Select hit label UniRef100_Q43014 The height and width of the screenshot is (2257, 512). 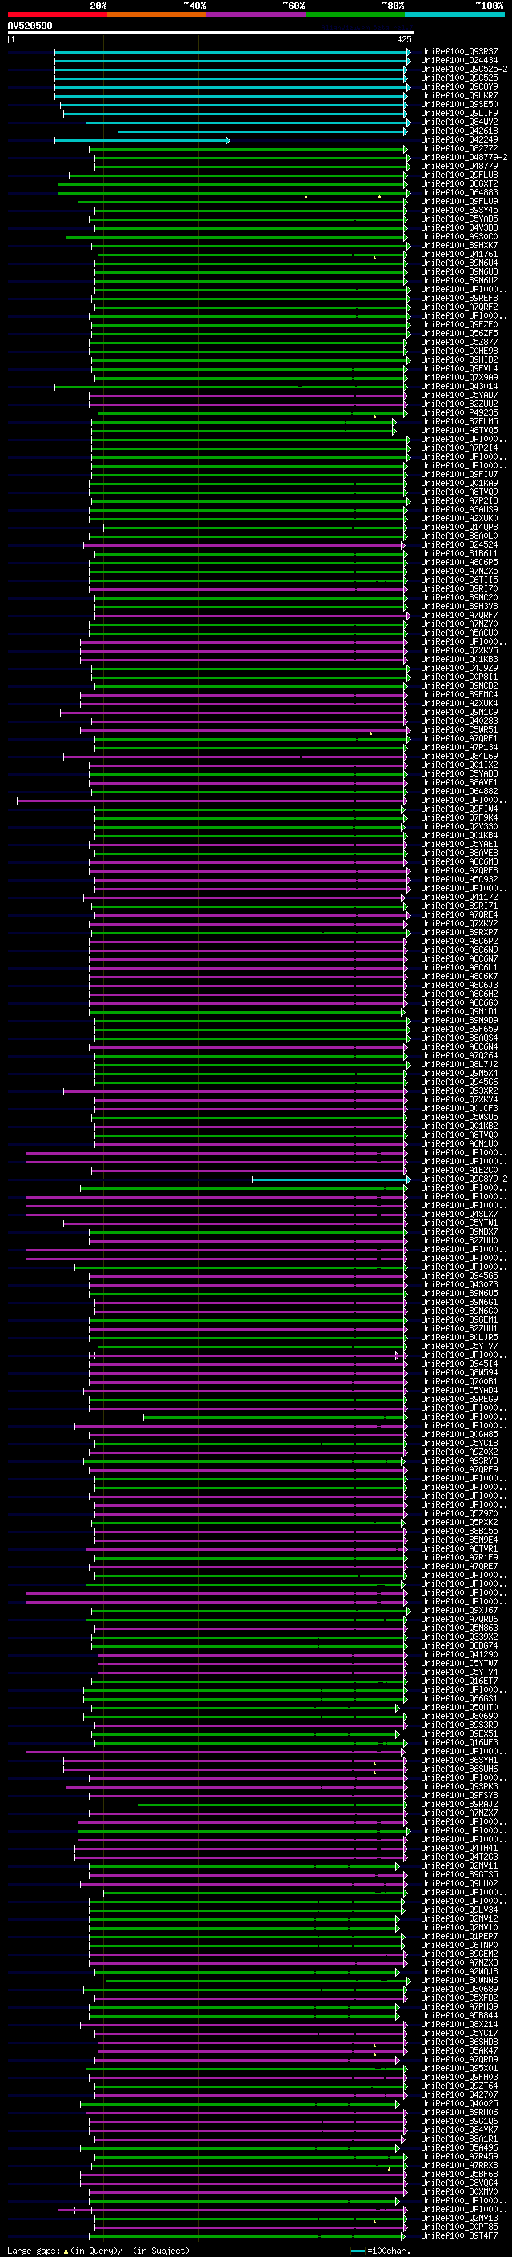click(459, 387)
